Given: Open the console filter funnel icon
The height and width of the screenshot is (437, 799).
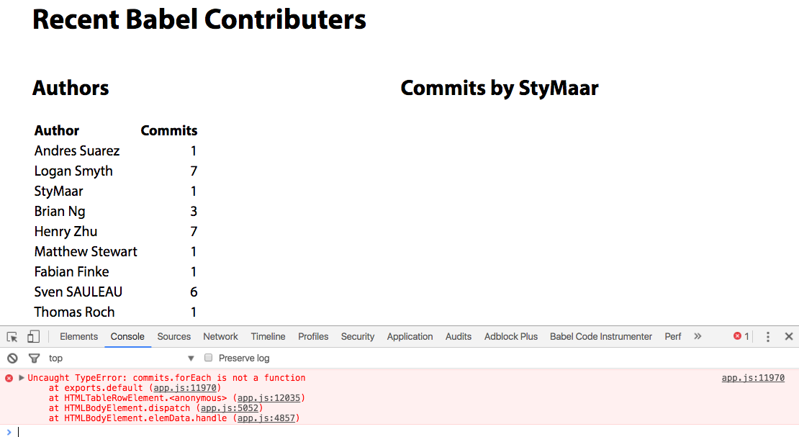Looking at the screenshot, I should tap(34, 358).
